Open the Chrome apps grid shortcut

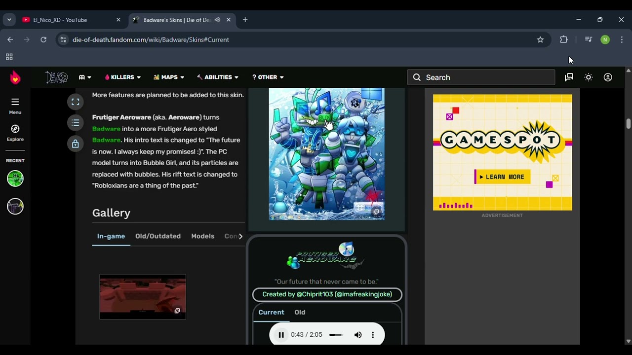[x=9, y=57]
